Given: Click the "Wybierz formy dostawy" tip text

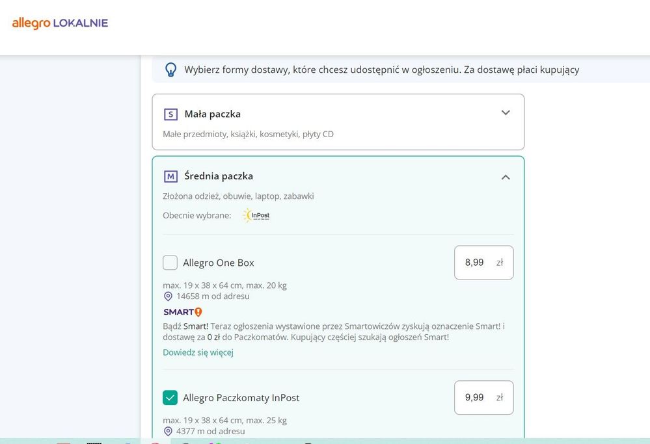Looking at the screenshot, I should pyautogui.click(x=382, y=70).
